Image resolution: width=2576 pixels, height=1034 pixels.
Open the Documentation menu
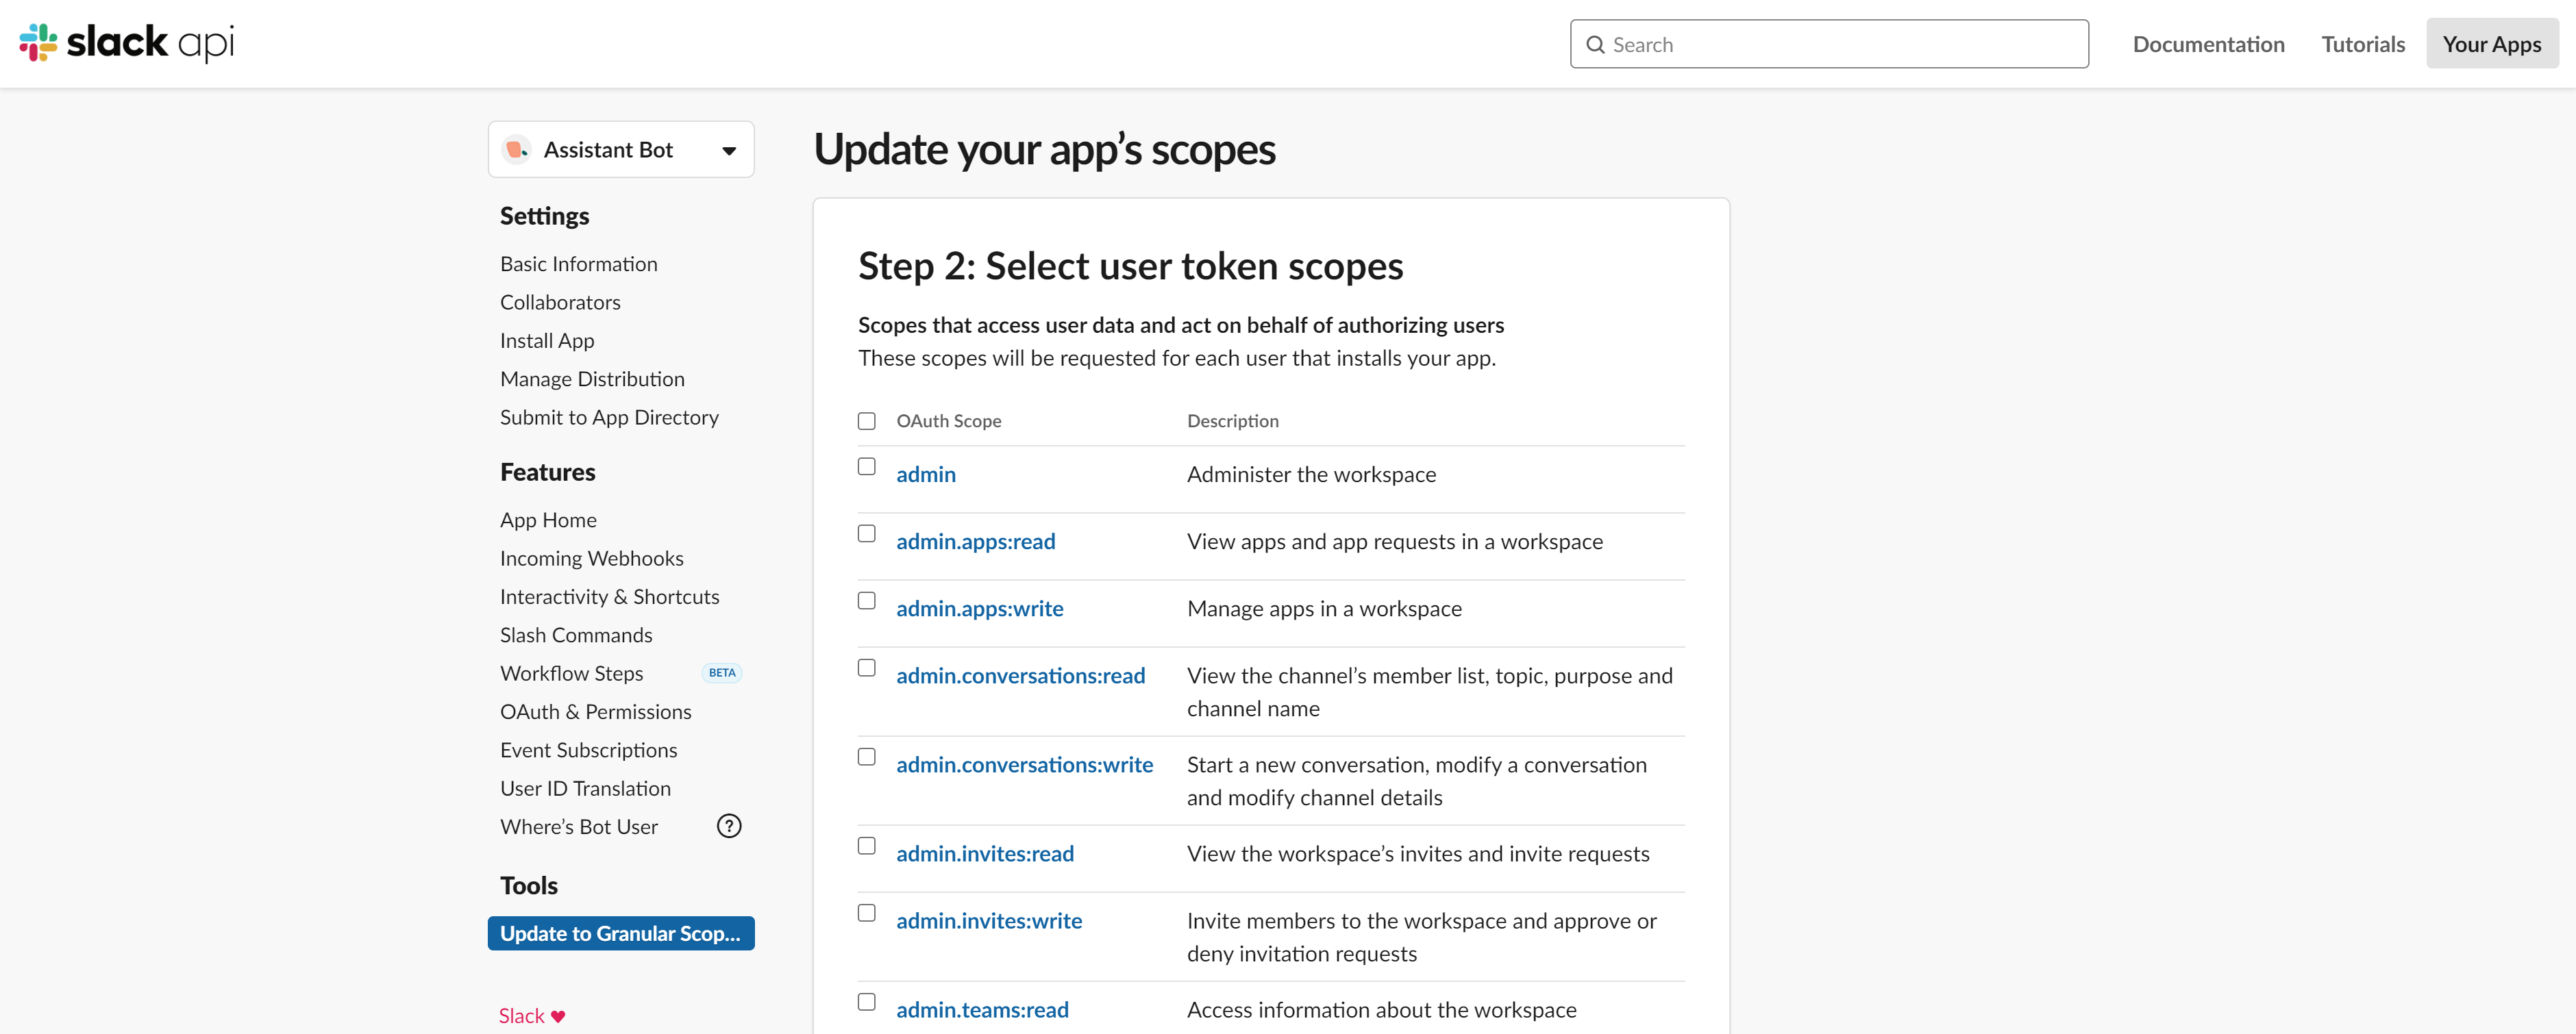pyautogui.click(x=2208, y=44)
